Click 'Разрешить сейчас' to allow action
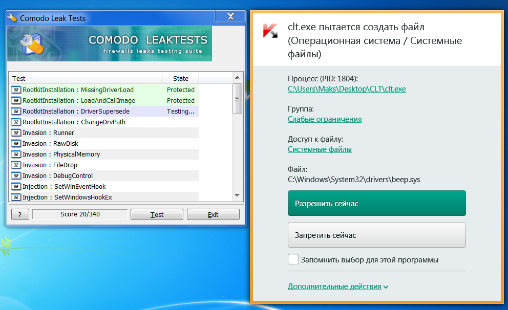 (377, 203)
